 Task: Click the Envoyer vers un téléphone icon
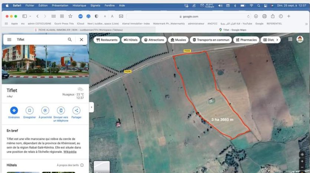(x=61, y=110)
